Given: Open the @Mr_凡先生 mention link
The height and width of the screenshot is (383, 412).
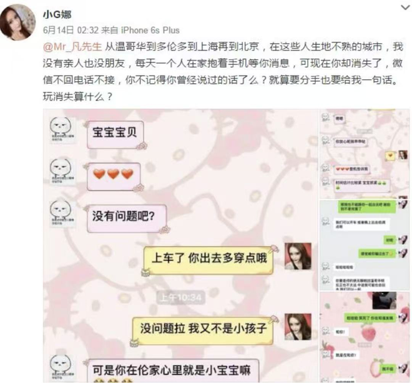Looking at the screenshot, I should (x=72, y=47).
